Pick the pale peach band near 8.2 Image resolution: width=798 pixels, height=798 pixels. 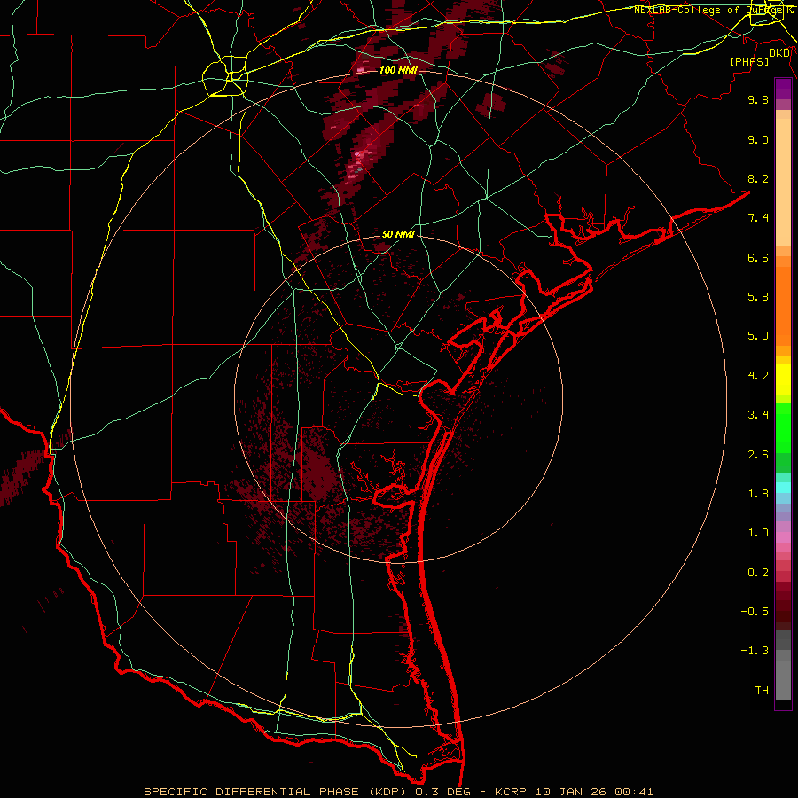pyautogui.click(x=783, y=182)
